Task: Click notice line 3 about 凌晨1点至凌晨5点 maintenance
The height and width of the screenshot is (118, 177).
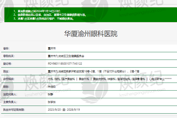Action: (x=44, y=19)
